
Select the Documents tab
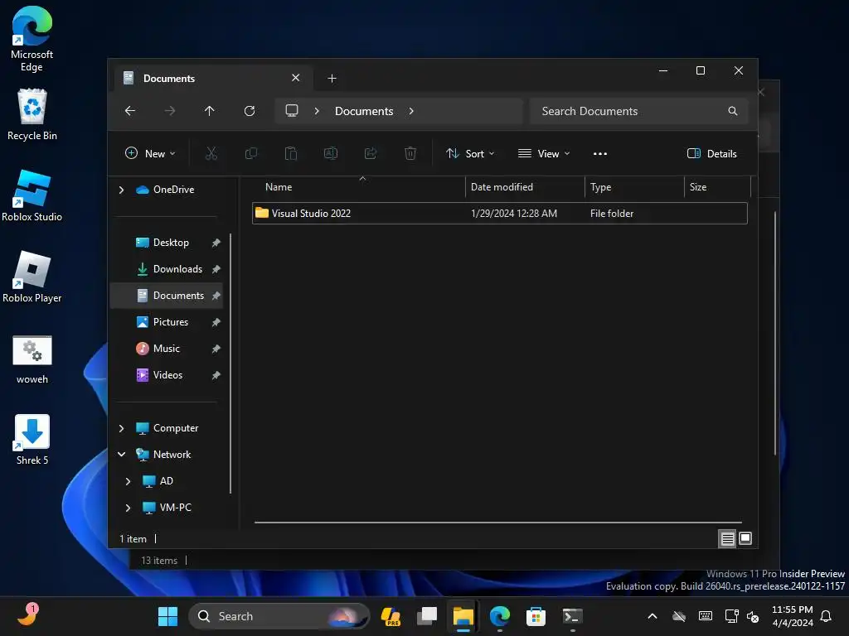(x=211, y=79)
